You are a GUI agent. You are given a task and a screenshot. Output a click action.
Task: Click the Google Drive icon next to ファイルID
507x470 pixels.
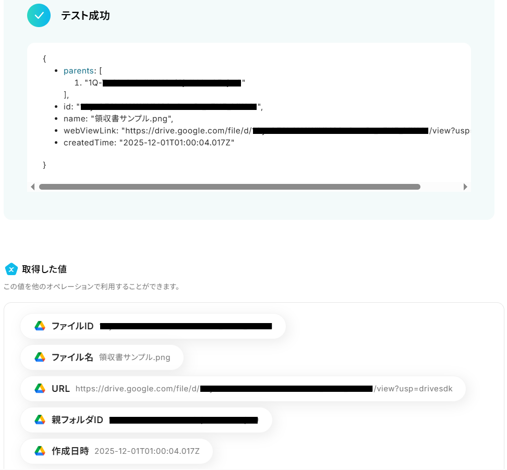click(x=40, y=326)
